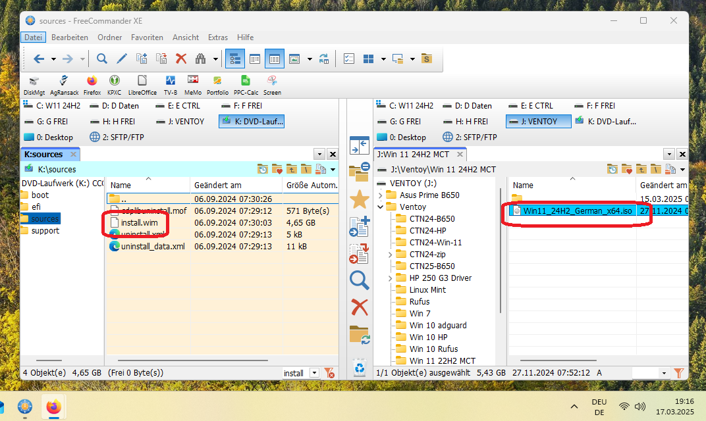Toggle the folder tree view button
The height and width of the screenshot is (421, 706).
[x=235, y=59]
